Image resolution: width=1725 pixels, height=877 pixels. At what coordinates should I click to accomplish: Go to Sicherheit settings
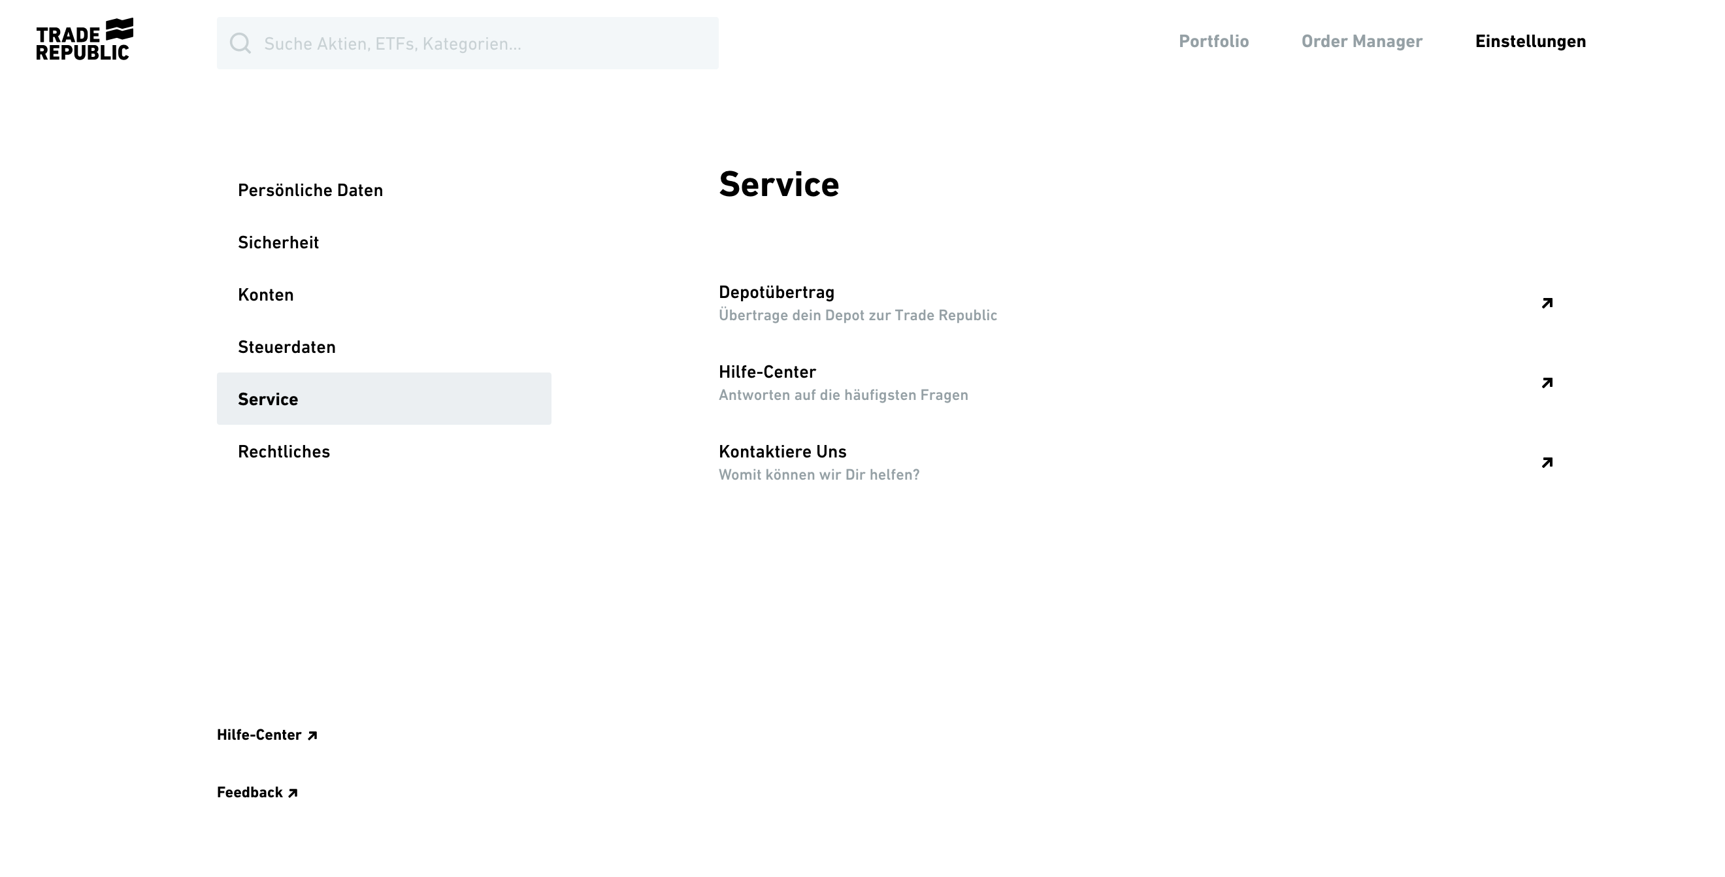tap(278, 242)
